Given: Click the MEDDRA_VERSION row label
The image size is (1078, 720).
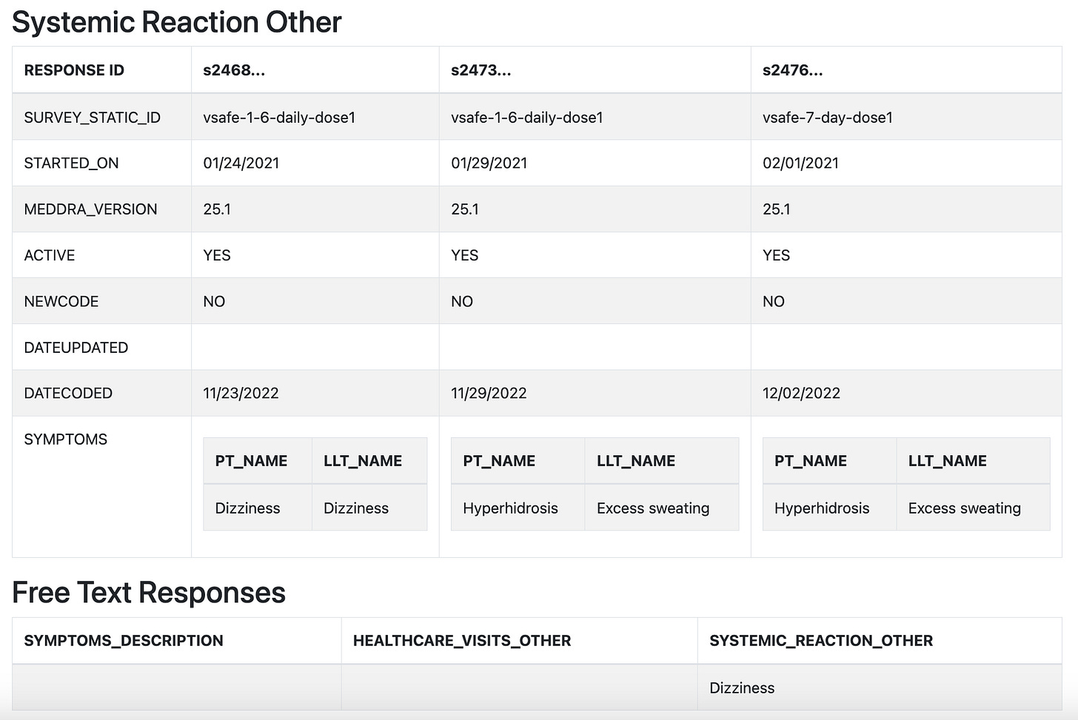Looking at the screenshot, I should pyautogui.click(x=90, y=209).
